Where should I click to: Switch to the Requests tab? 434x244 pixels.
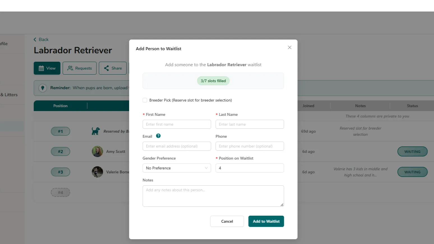(80, 68)
